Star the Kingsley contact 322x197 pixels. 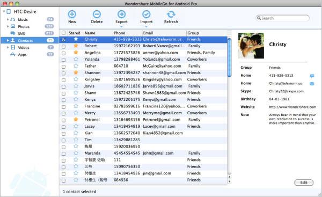[x=76, y=79]
